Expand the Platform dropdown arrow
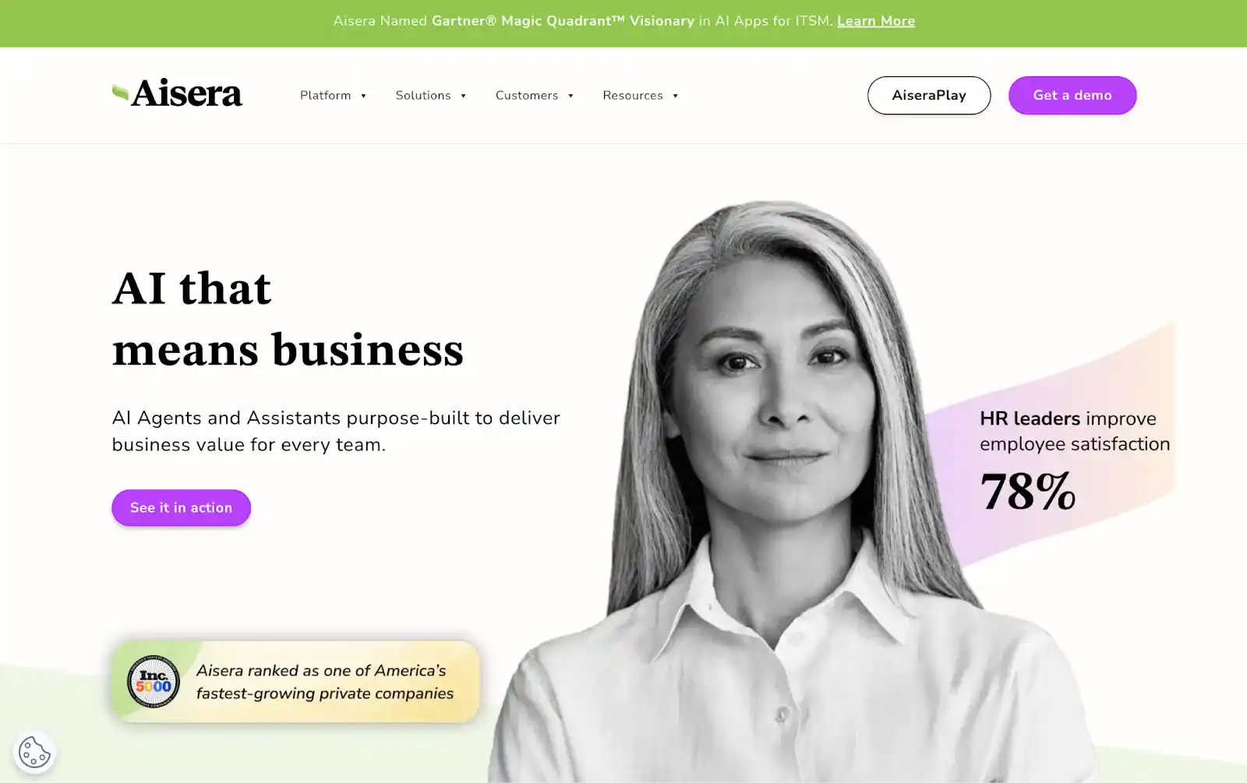The width and height of the screenshot is (1247, 783). 363,96
